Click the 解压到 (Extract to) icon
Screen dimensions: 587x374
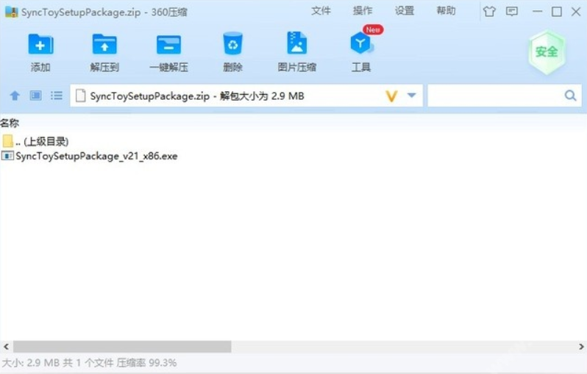pos(104,45)
